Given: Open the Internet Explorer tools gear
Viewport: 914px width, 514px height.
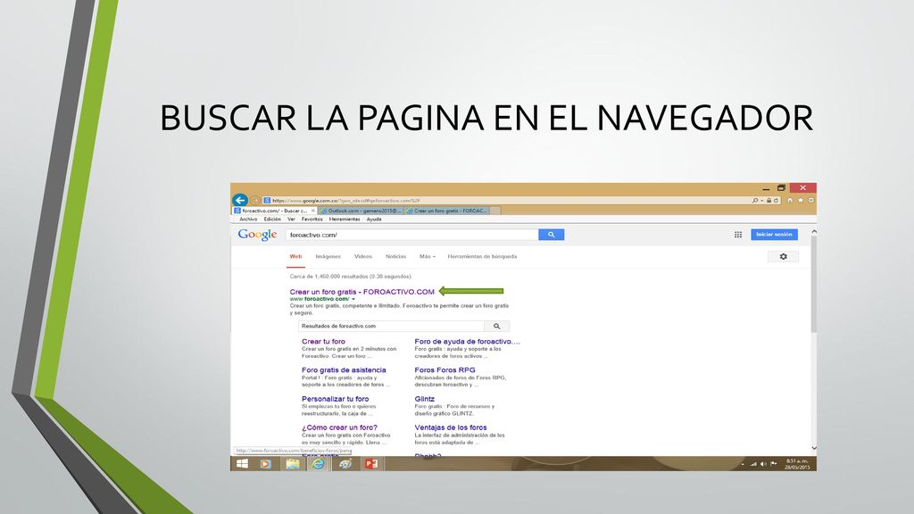Looking at the screenshot, I should [x=810, y=201].
